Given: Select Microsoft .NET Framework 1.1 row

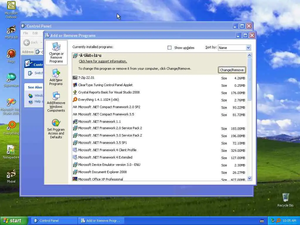Looking at the screenshot, I should [159, 122].
